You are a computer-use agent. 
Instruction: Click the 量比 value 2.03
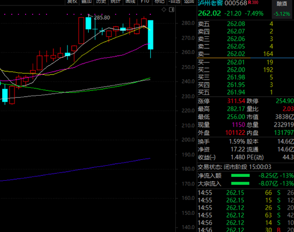pos(288,109)
